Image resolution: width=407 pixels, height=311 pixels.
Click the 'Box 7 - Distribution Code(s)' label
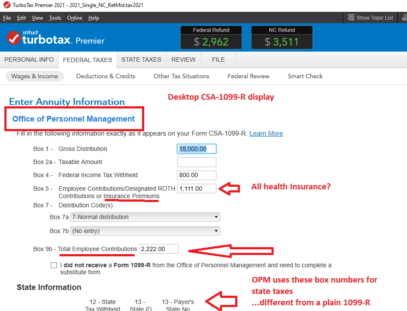tap(73, 205)
